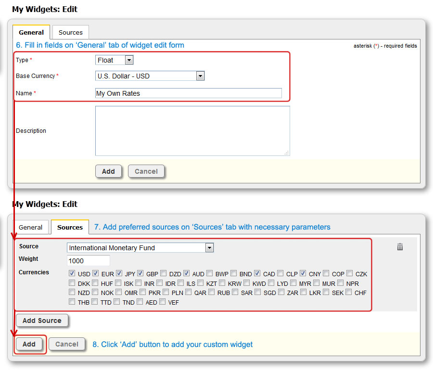Screen dimensions: 433x385
Task: Click Add button to add custom widget
Action: 29,344
